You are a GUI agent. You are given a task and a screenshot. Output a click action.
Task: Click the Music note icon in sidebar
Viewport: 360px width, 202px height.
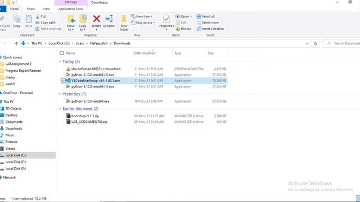(2, 135)
